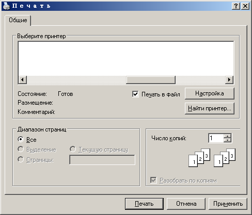
Task: Select the Все radio button
Action: [x=21, y=139]
